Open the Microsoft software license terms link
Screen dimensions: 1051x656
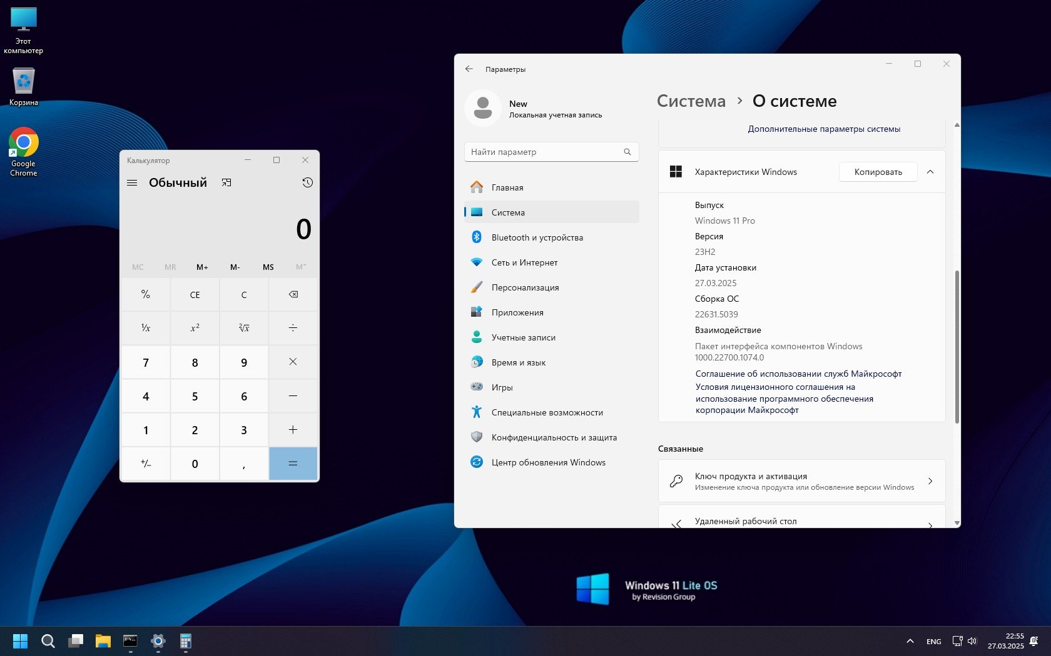784,399
